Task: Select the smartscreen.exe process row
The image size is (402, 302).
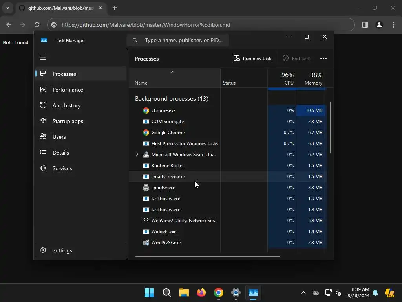Action: coord(227,177)
